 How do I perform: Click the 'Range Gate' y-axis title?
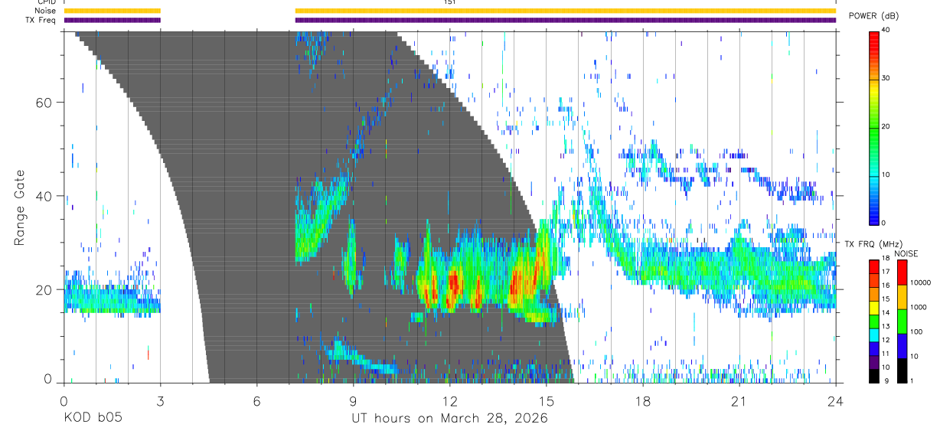(21, 207)
